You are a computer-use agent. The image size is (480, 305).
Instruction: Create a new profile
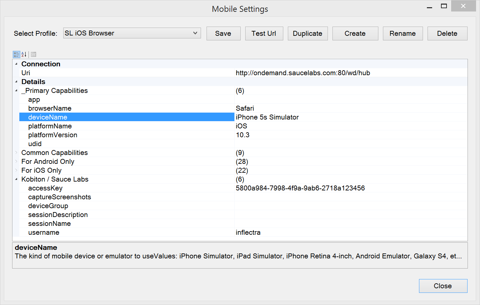[355, 33]
